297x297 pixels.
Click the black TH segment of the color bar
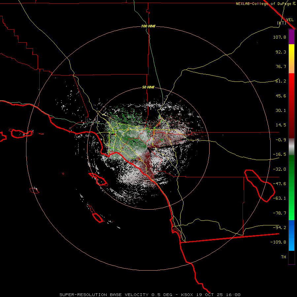pyautogui.click(x=291, y=257)
